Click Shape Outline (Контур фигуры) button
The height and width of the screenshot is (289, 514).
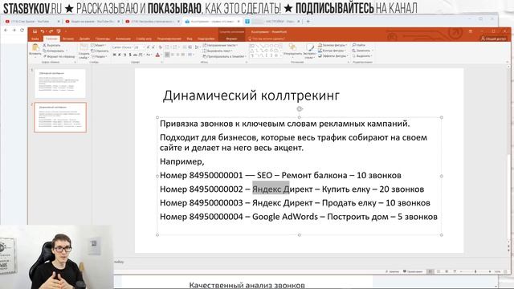pos(332,51)
